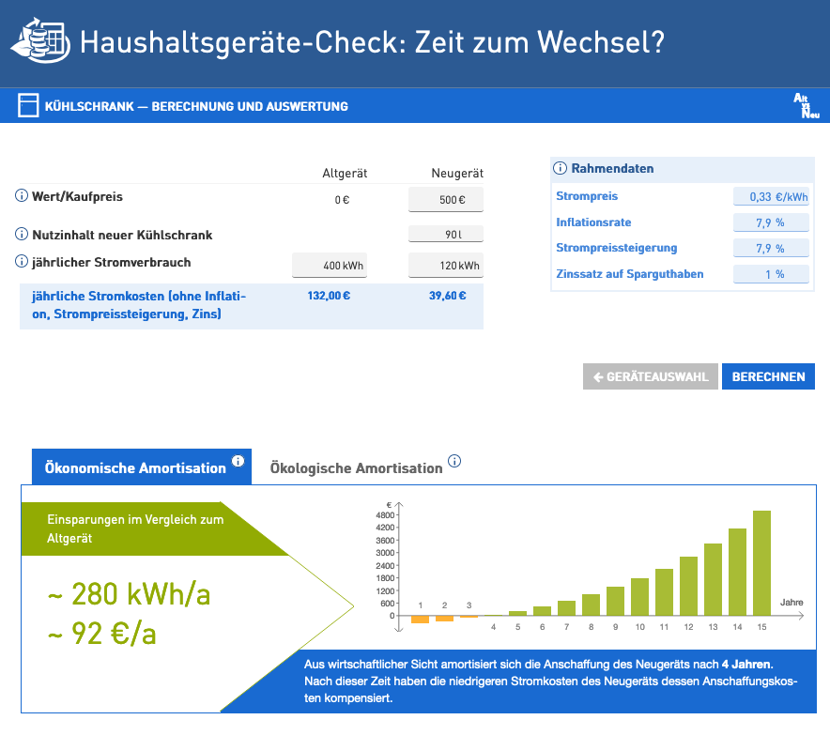830x735 pixels.
Task: Click the orange year 1 bar in chart
Action: click(420, 620)
